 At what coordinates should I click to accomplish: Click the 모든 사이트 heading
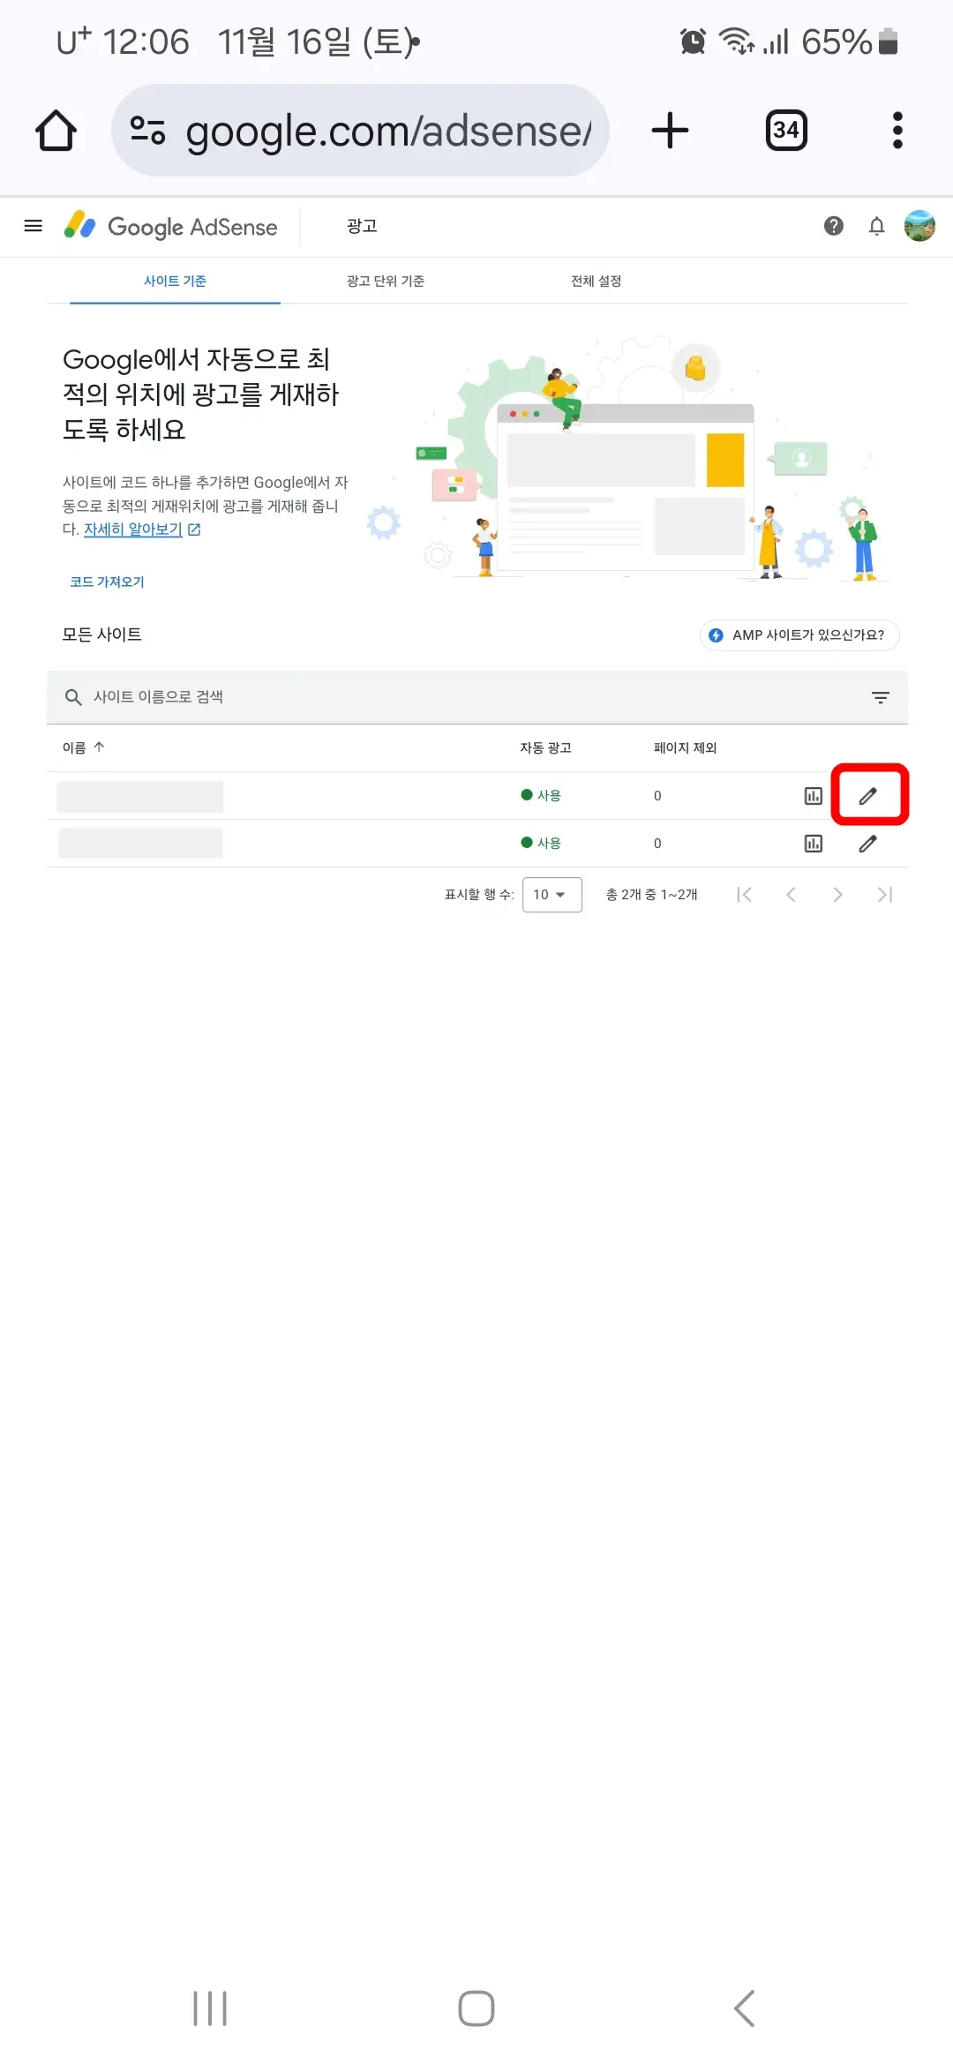(x=101, y=635)
